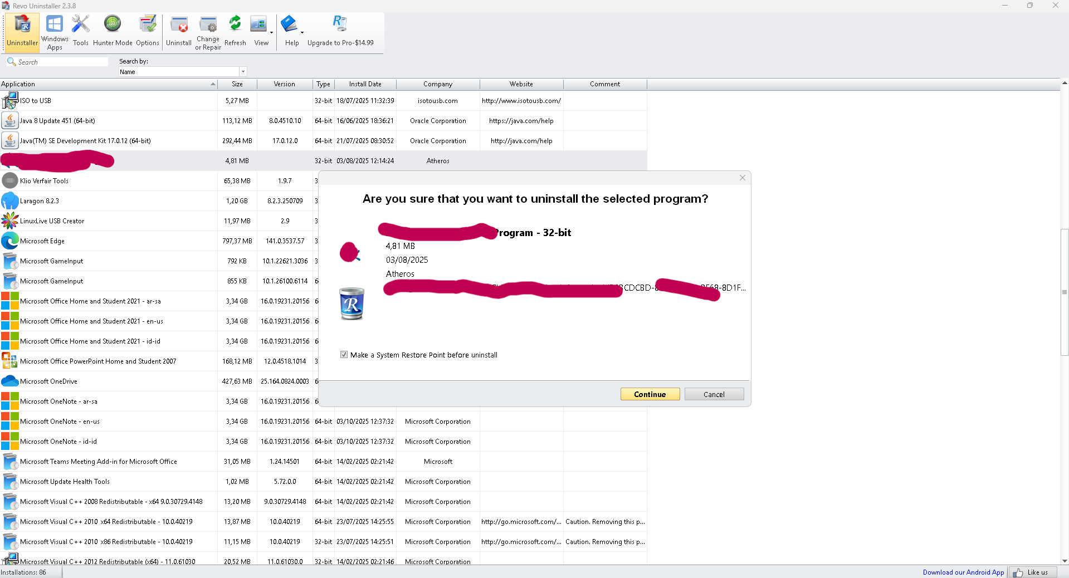Click Installations: 86 status text
This screenshot has width=1069, height=578.
coord(23,572)
